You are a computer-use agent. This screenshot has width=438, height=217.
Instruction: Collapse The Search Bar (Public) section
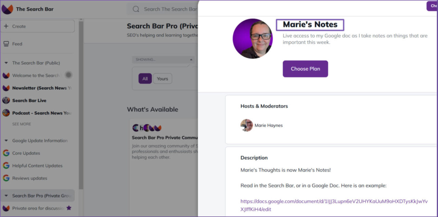pos(6,63)
